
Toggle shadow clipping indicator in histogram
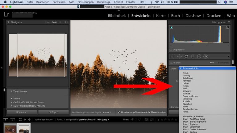coord(171,27)
